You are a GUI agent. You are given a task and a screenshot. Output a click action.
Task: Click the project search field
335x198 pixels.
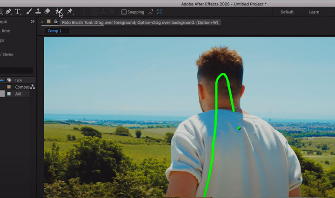click(16, 70)
